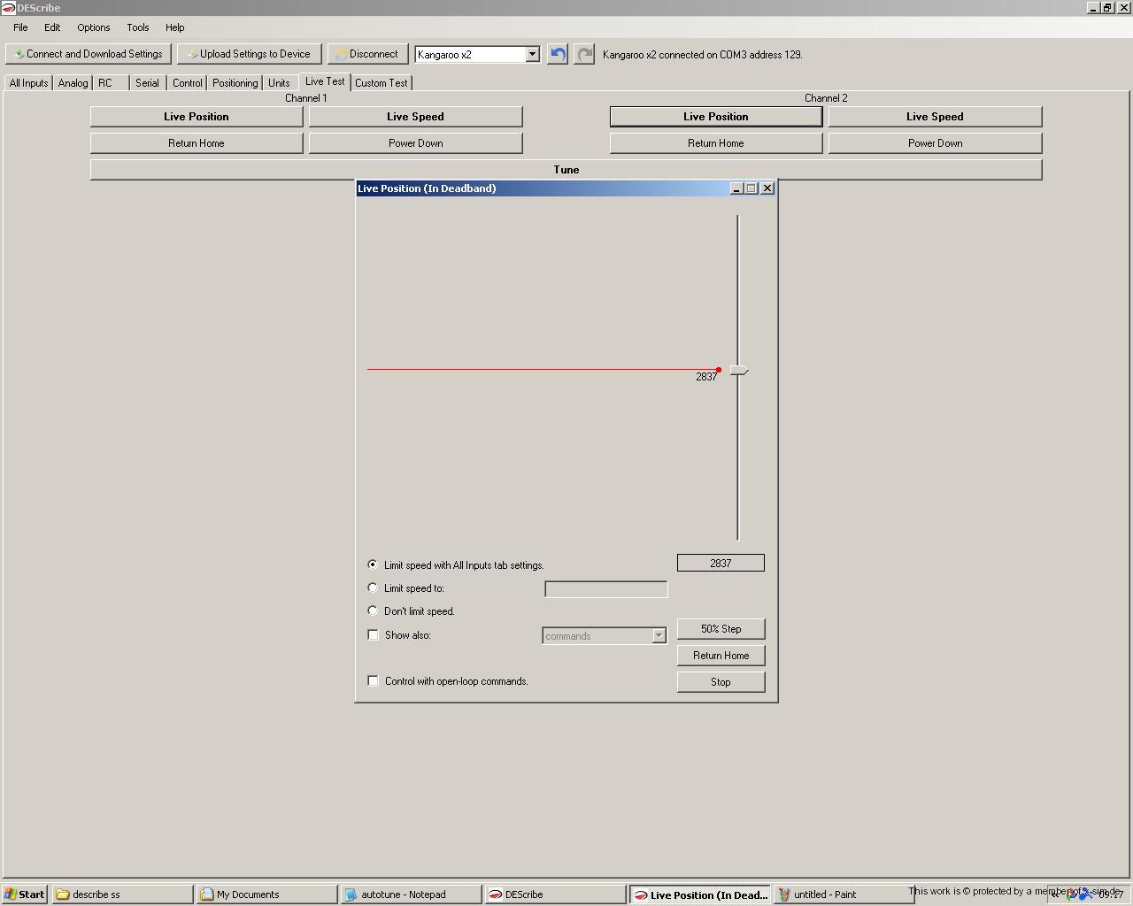Screen dimensions: 1133x906
Task: Click the redo arrow icon
Action: click(584, 54)
